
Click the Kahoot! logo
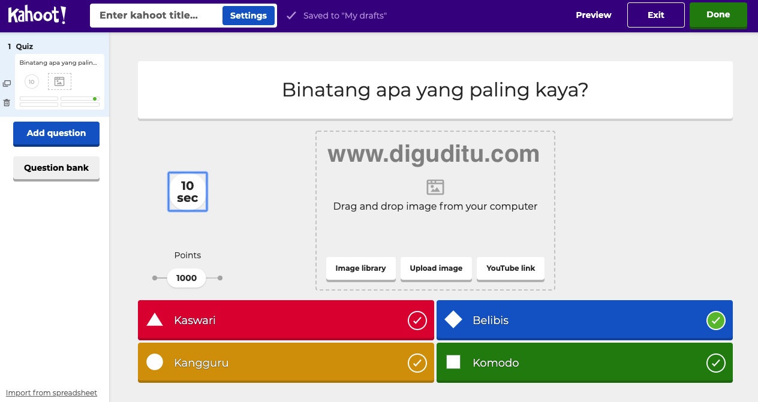click(37, 15)
